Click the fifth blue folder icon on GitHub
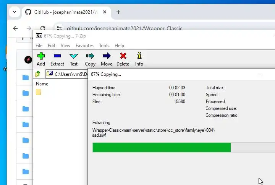 point(26,140)
